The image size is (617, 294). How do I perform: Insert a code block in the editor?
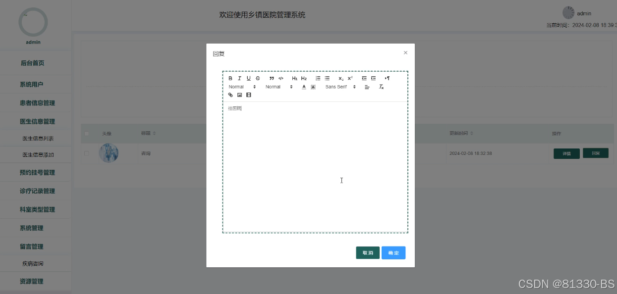pyautogui.click(x=281, y=78)
